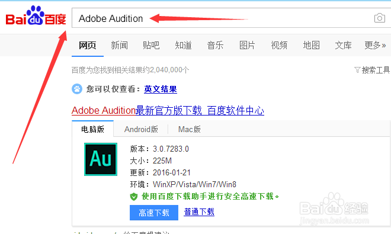Image resolution: width=391 pixels, height=234 pixels.
Task: Click the 普通下载 link
Action: click(199, 212)
